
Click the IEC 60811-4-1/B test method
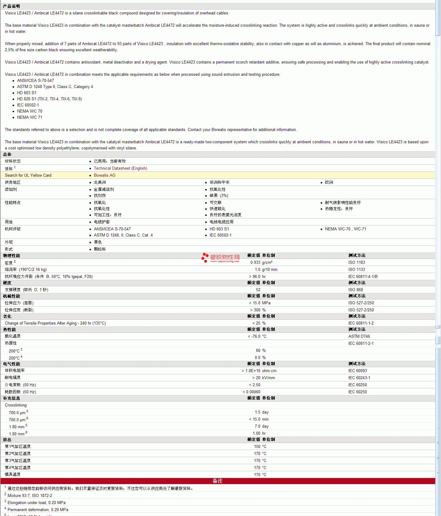(x=363, y=276)
